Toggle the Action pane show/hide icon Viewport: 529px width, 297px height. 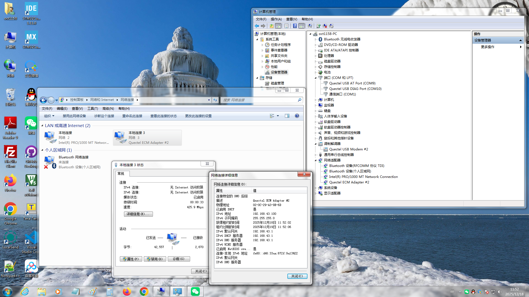click(x=302, y=26)
